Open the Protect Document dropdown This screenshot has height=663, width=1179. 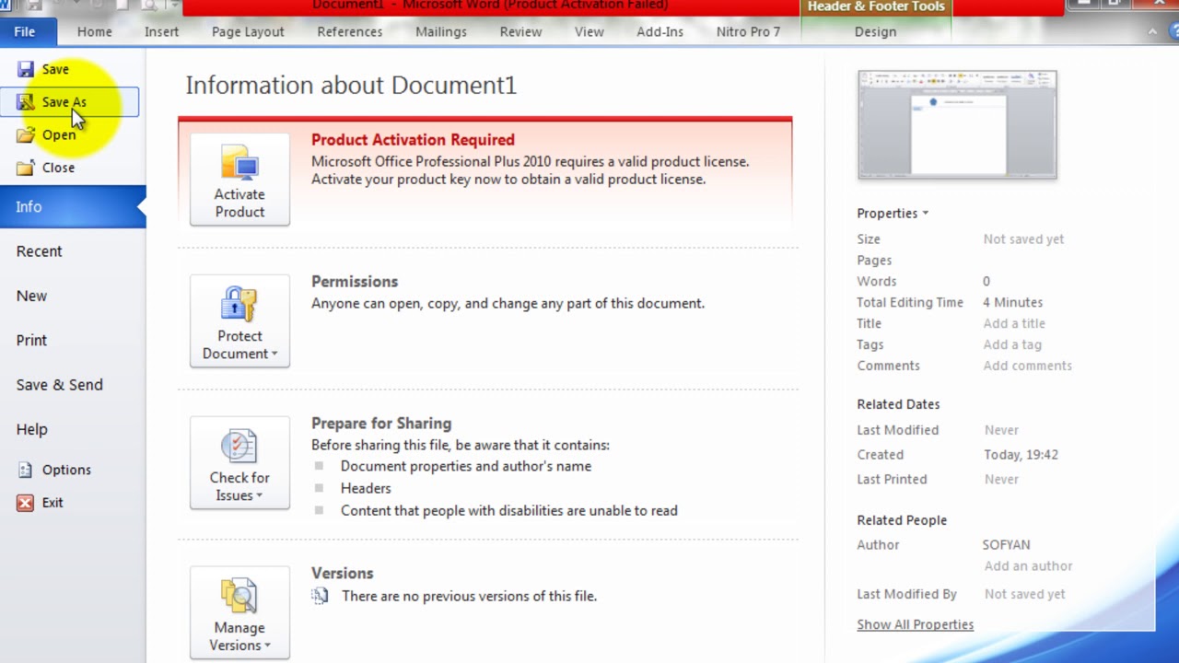[239, 321]
